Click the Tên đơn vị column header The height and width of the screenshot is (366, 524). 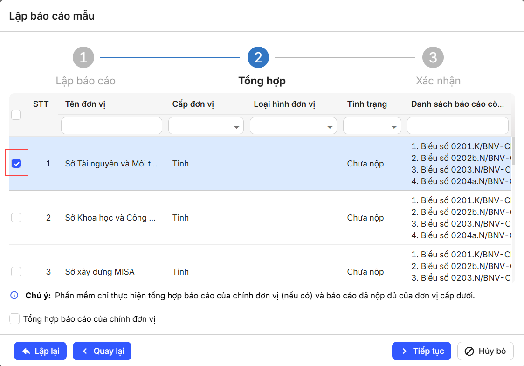[85, 104]
